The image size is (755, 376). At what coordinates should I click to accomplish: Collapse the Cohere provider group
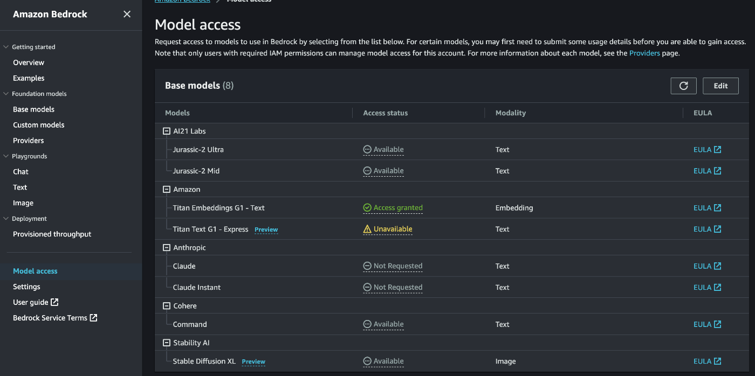(x=167, y=305)
